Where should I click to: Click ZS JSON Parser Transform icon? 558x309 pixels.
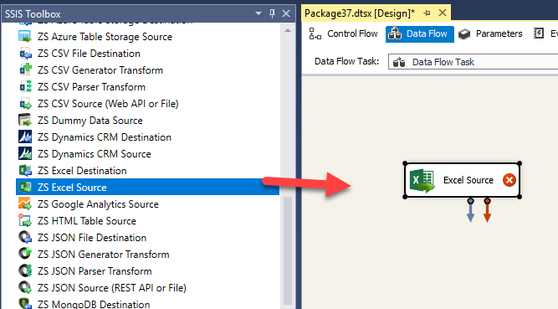tap(25, 271)
